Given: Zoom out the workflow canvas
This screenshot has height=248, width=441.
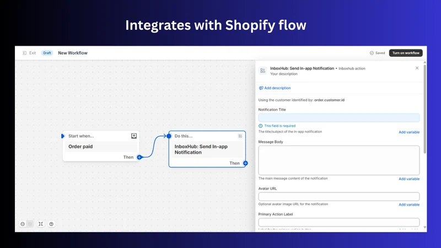Looking at the screenshot, I should click(23, 224).
